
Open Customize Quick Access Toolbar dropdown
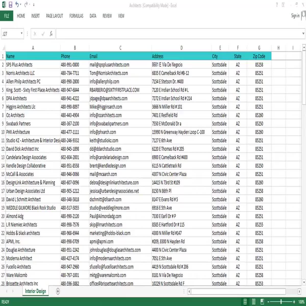pyautogui.click(x=34, y=5)
